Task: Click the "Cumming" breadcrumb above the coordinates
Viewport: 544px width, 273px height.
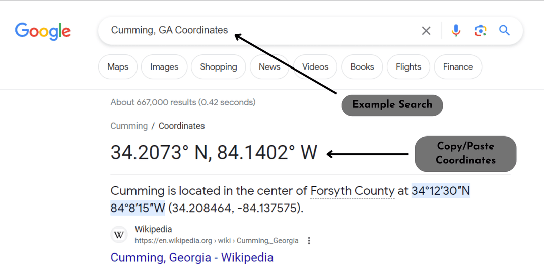Action: tap(129, 126)
